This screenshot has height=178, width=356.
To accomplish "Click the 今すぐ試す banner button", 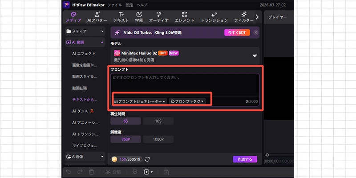I will (237, 32).
